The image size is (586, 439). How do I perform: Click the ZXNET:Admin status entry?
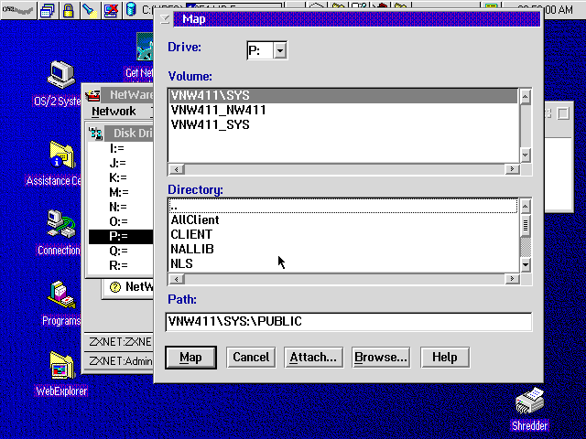pyautogui.click(x=119, y=361)
